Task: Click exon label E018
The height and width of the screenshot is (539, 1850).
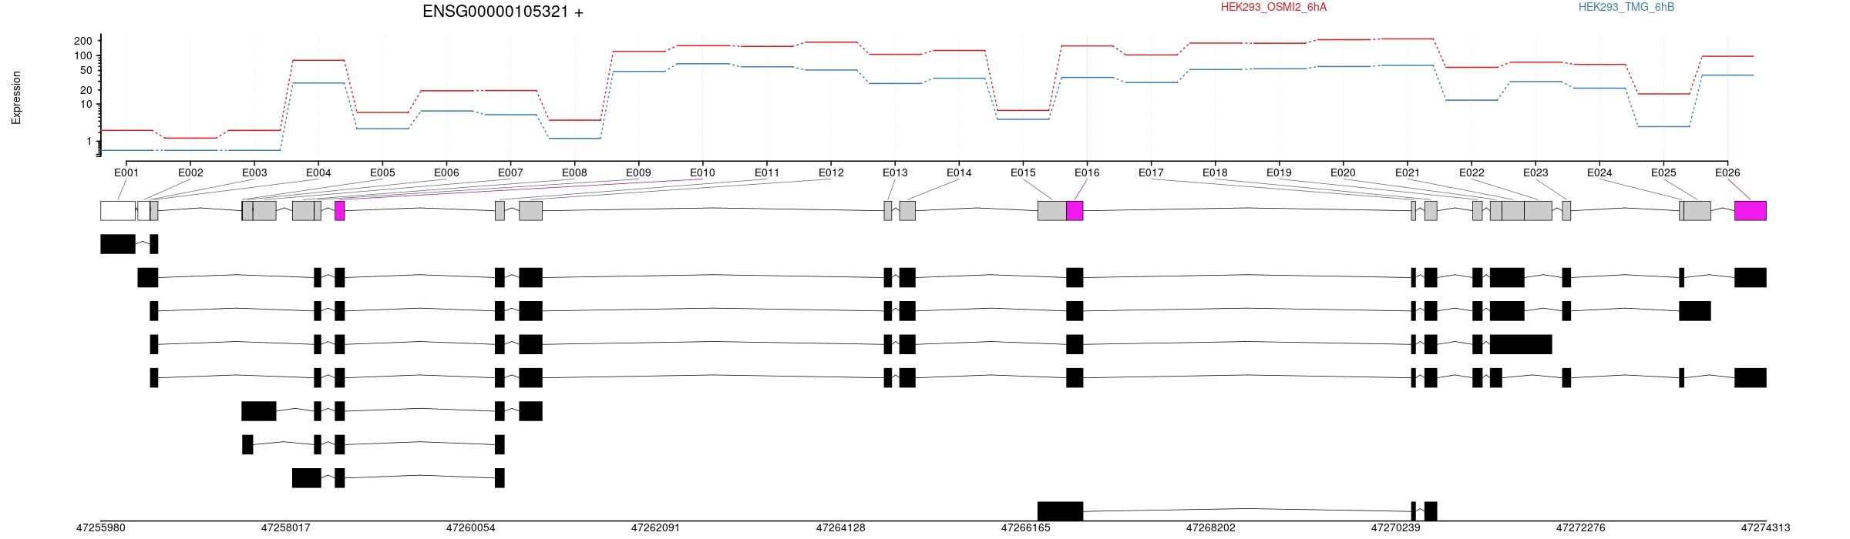Action: tap(1215, 172)
